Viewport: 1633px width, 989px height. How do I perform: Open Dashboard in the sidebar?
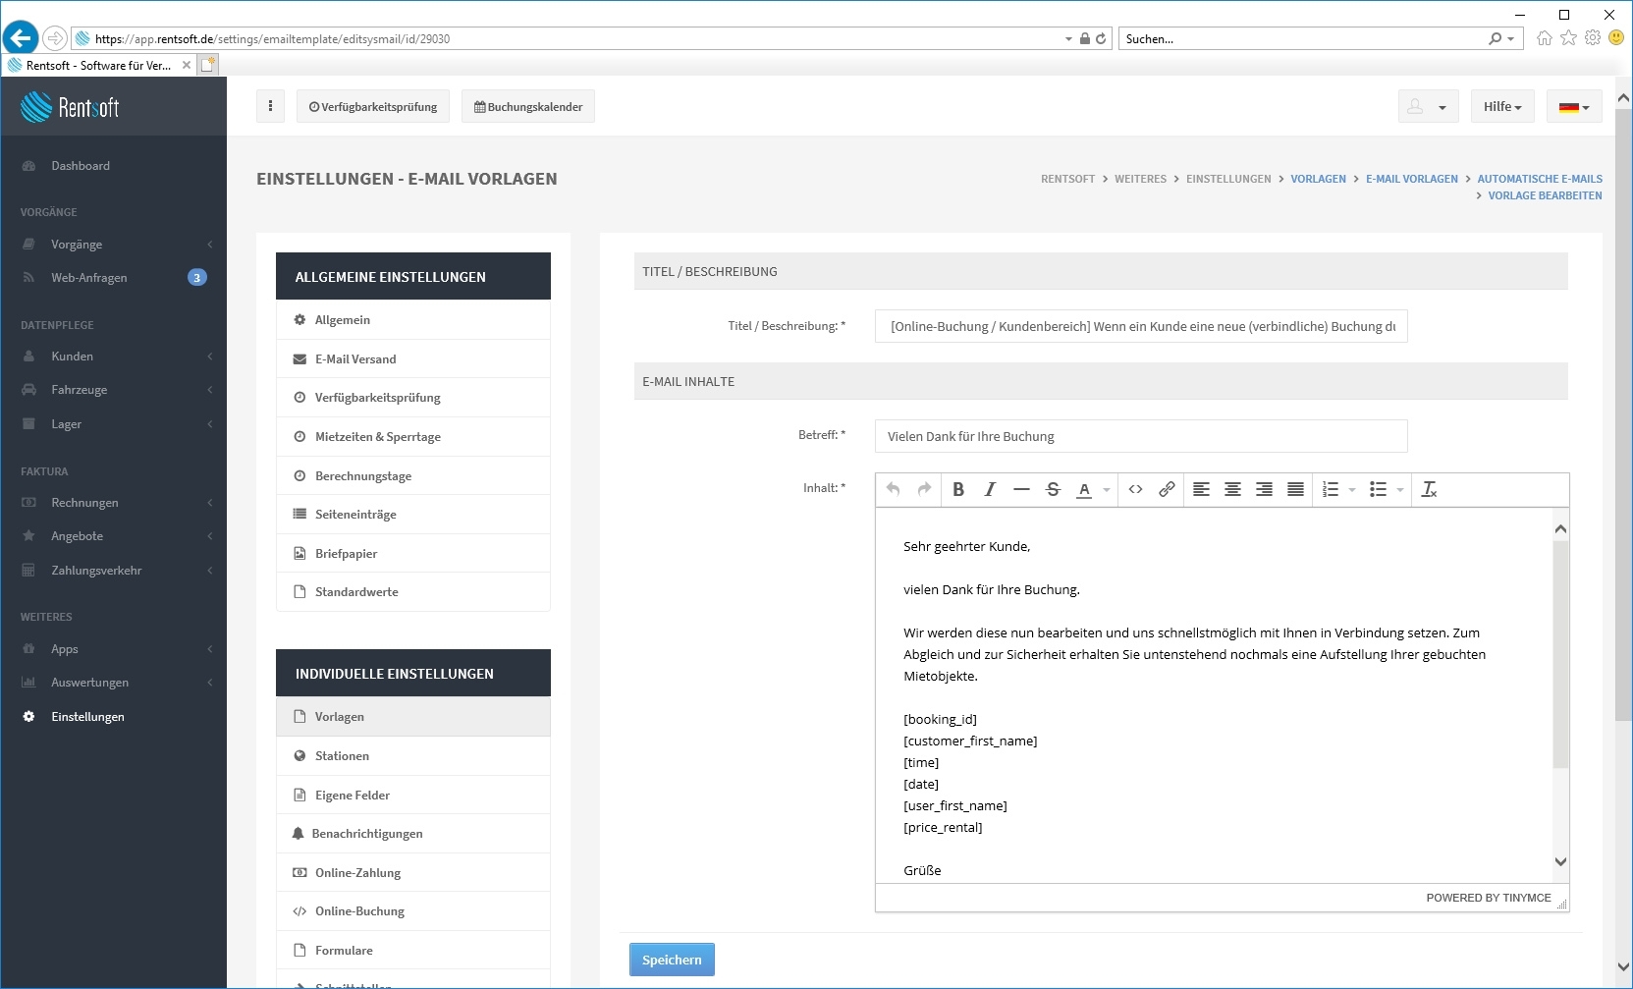(x=113, y=166)
